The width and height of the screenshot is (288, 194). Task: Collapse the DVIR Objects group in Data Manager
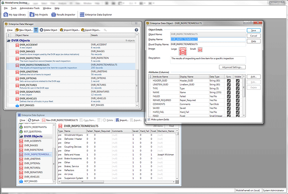[9, 40]
